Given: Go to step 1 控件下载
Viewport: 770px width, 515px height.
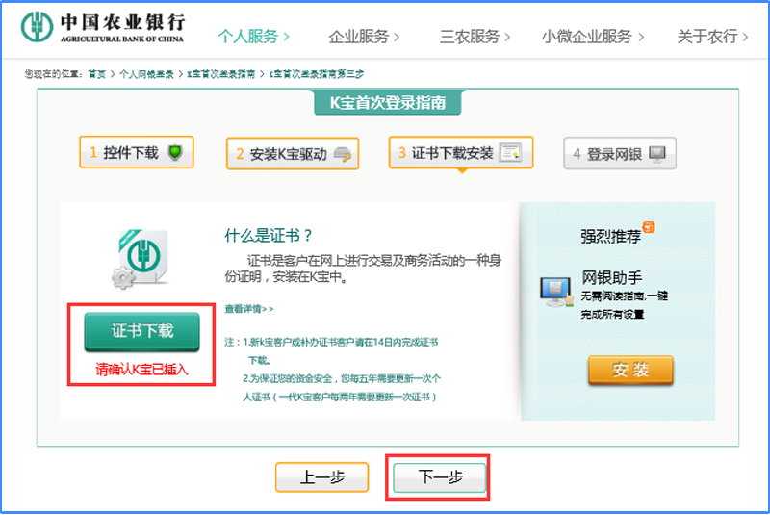Looking at the screenshot, I should 137,152.
